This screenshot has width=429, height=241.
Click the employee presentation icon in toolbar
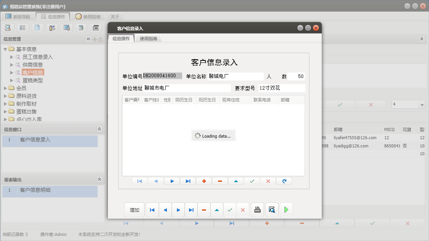point(52,27)
